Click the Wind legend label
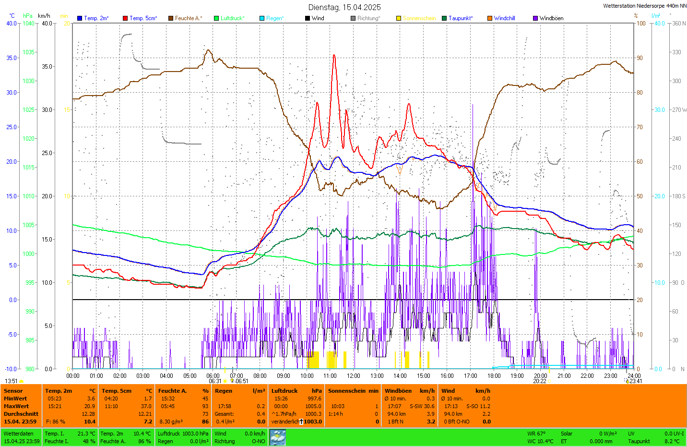This screenshot has height=447, width=687. click(318, 18)
